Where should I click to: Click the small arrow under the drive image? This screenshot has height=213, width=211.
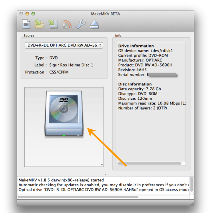(102, 164)
